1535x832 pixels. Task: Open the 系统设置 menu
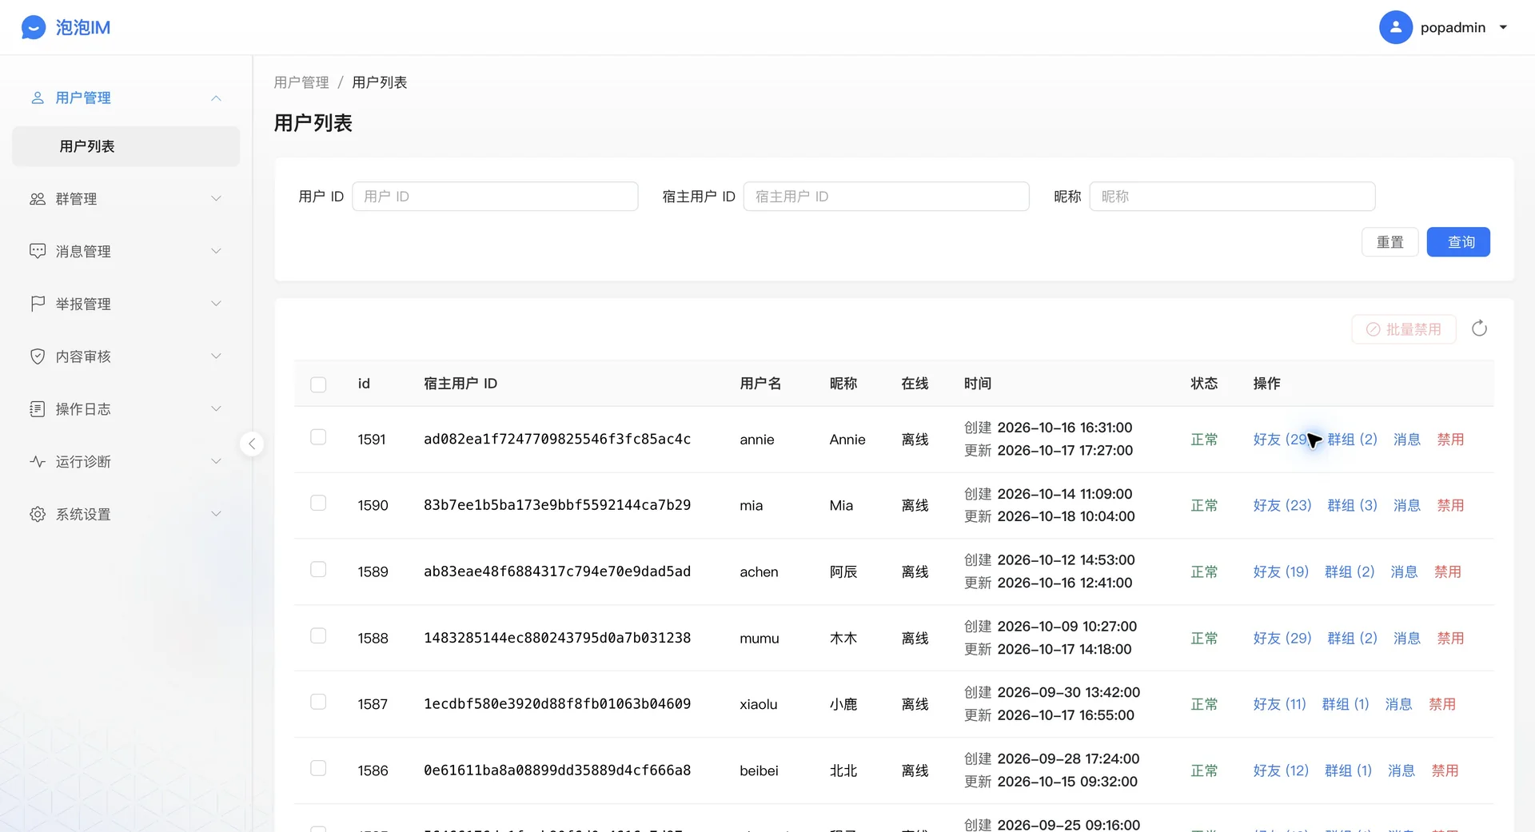click(x=126, y=515)
